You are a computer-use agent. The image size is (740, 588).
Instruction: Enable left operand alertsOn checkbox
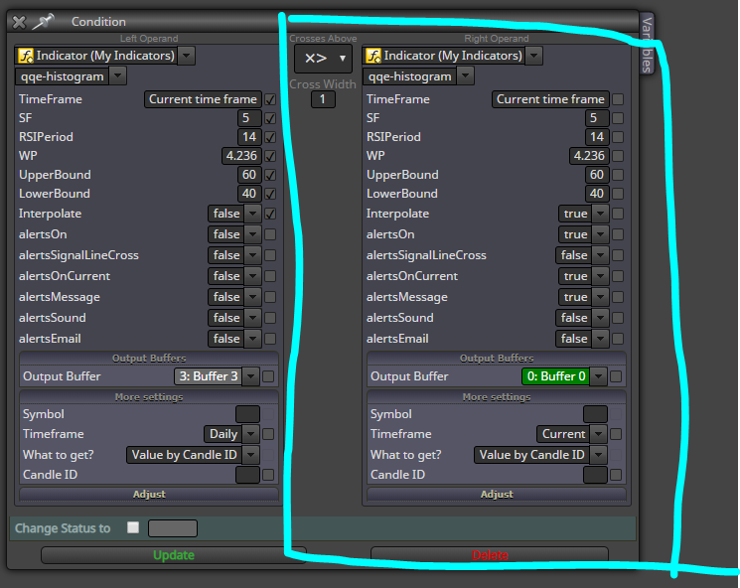pos(270,234)
